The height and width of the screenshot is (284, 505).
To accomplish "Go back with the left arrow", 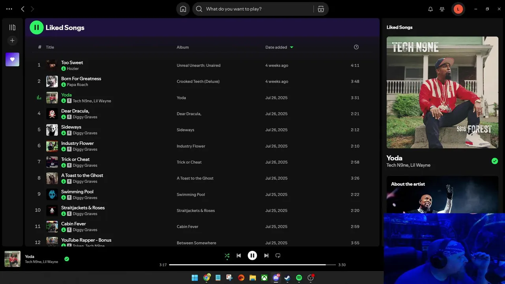I will coord(22,9).
